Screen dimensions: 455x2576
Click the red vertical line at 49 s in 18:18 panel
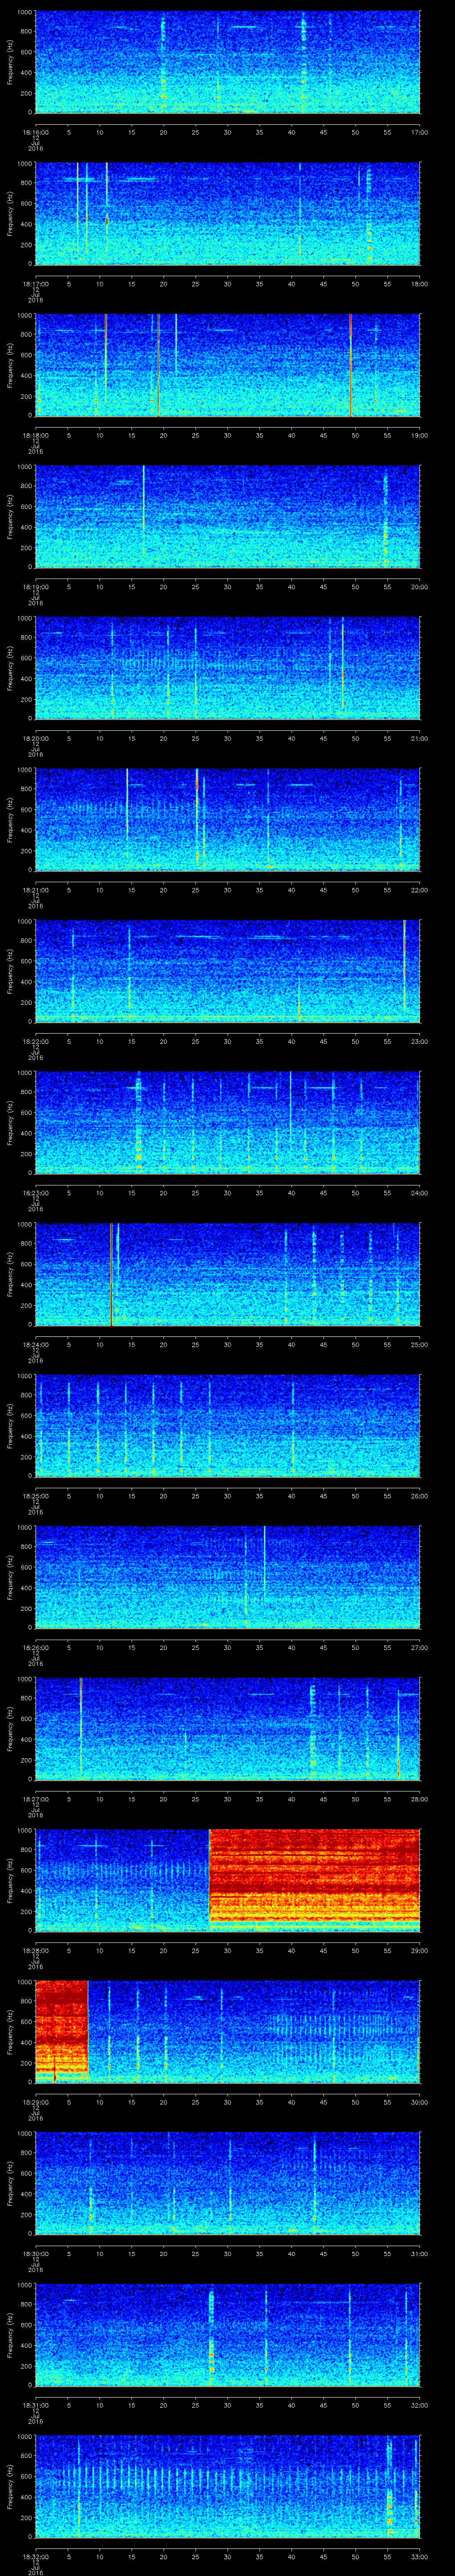click(350, 365)
